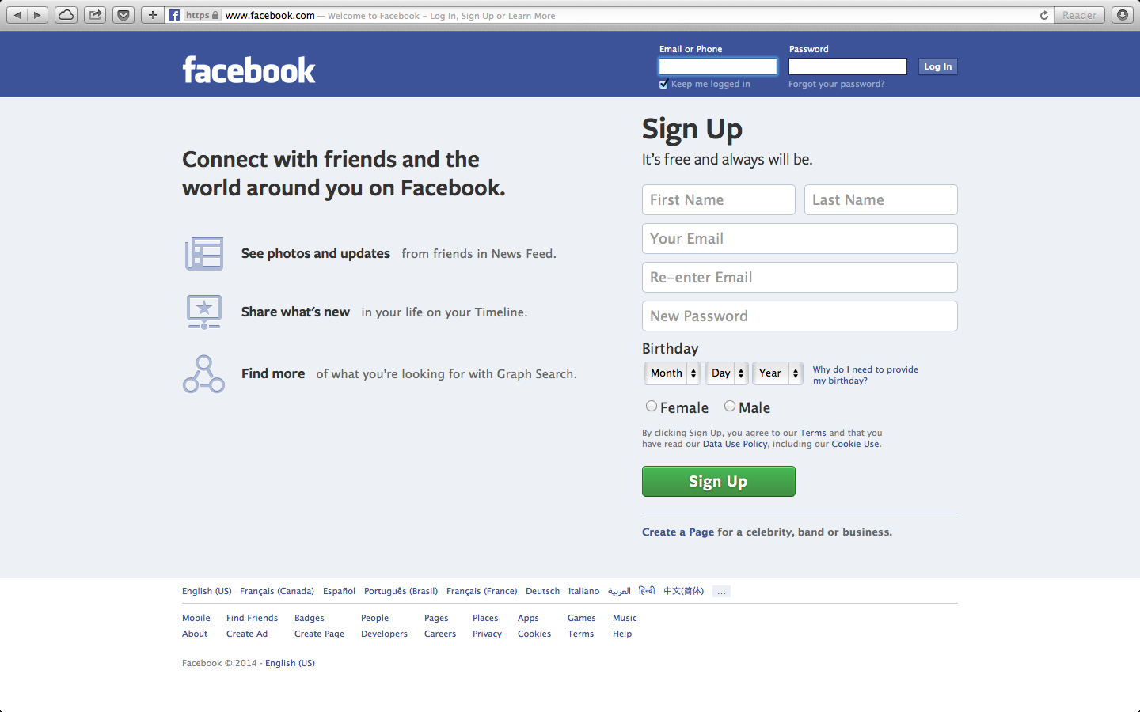Click the News Feed icon beside See photos
This screenshot has height=712, width=1140.
204,254
